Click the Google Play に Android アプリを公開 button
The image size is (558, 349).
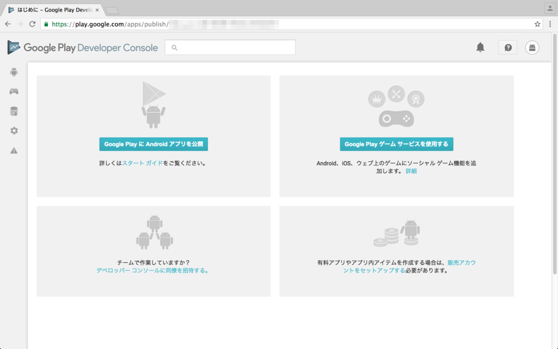[153, 144]
